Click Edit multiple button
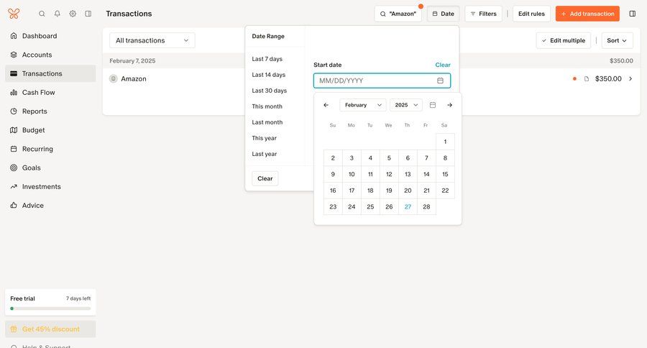Image resolution: width=647 pixels, height=348 pixels. click(563, 40)
